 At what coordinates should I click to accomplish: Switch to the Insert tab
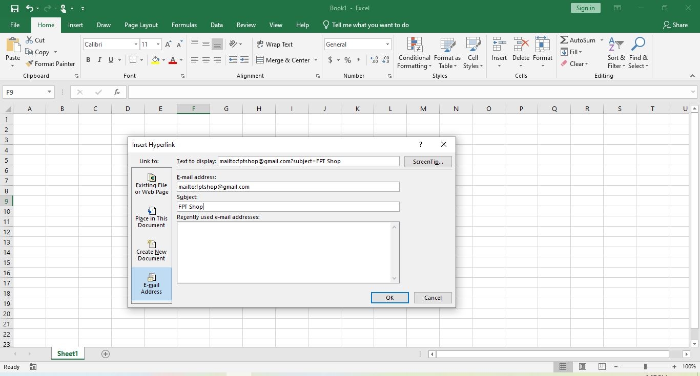tap(75, 25)
